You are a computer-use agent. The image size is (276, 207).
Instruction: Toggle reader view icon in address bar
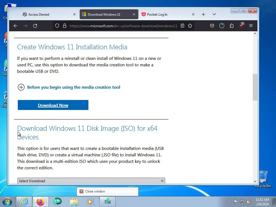pyautogui.click(x=182, y=26)
